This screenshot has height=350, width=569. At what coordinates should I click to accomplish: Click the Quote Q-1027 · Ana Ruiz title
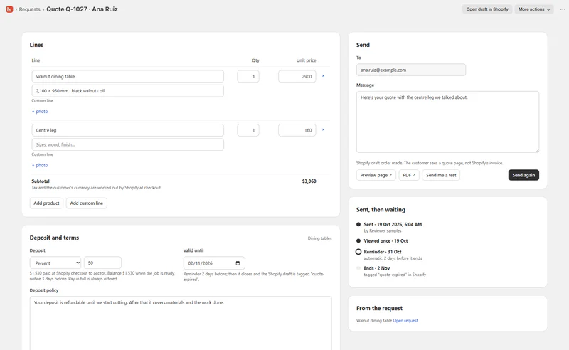tap(82, 9)
